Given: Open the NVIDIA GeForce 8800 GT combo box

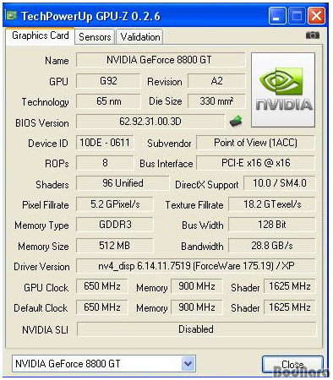Looking at the screenshot, I should click(x=104, y=364).
